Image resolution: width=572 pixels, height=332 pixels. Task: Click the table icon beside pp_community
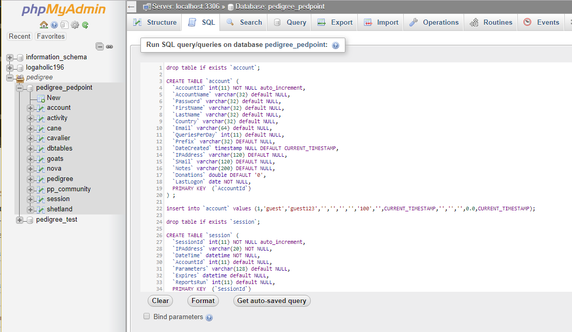click(x=40, y=190)
